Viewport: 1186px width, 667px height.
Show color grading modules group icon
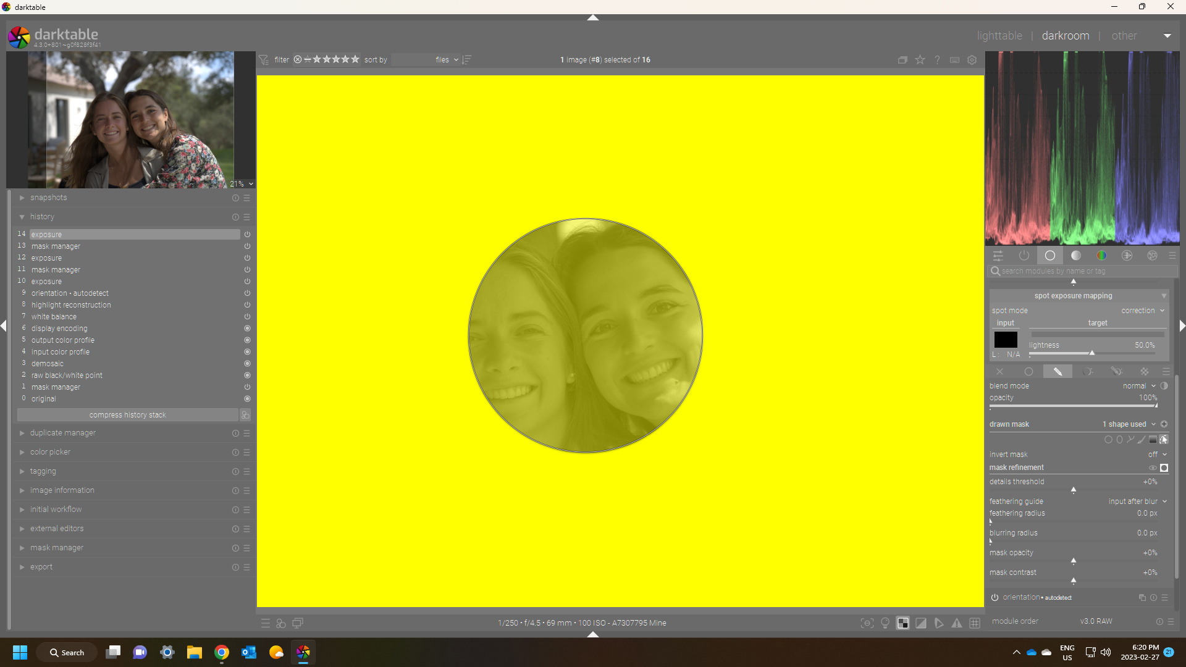click(1101, 256)
